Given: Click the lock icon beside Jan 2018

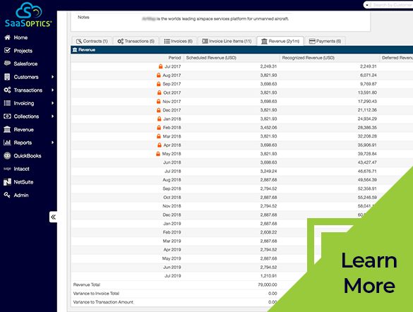Looking at the screenshot, I should [x=159, y=119].
